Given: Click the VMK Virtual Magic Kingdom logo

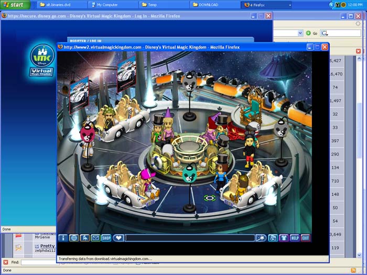Looking at the screenshot, I should pos(42,61).
